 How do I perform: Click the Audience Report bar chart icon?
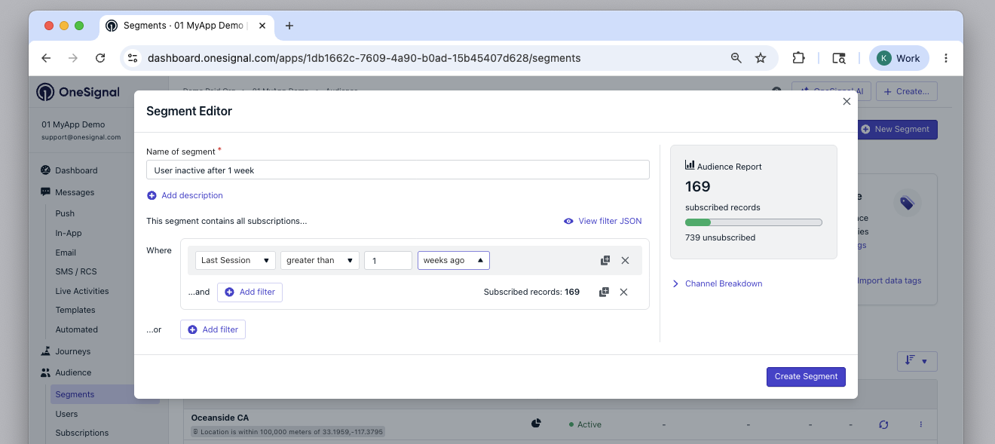point(690,165)
